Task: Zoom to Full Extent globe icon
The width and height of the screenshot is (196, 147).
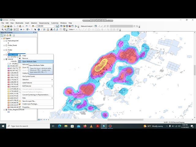Action: click(x=11, y=29)
